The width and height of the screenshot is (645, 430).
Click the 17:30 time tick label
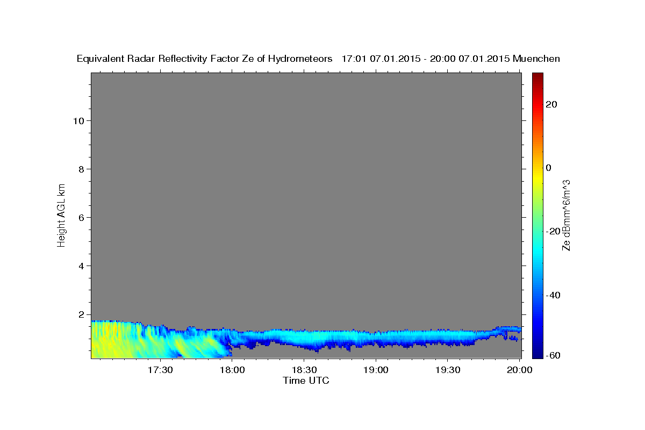coord(161,370)
